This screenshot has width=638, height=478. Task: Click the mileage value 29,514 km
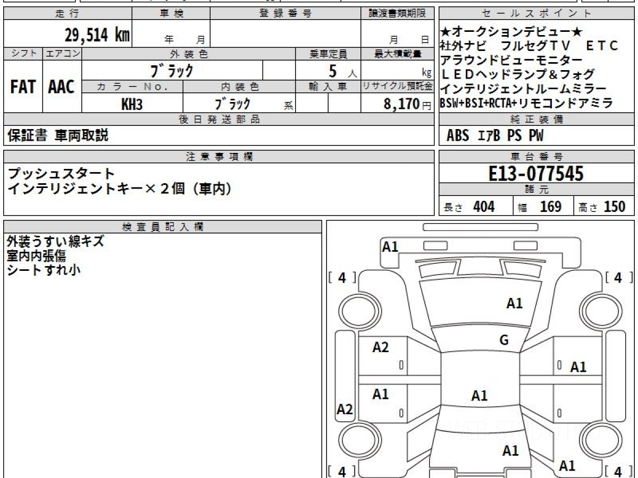(97, 36)
